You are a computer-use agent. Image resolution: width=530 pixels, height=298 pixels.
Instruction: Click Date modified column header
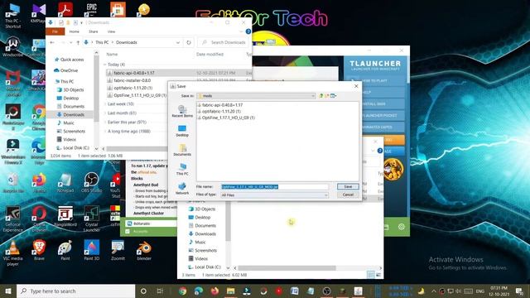(210, 54)
